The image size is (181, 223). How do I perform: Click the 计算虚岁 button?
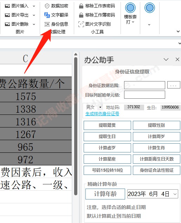click(107, 148)
